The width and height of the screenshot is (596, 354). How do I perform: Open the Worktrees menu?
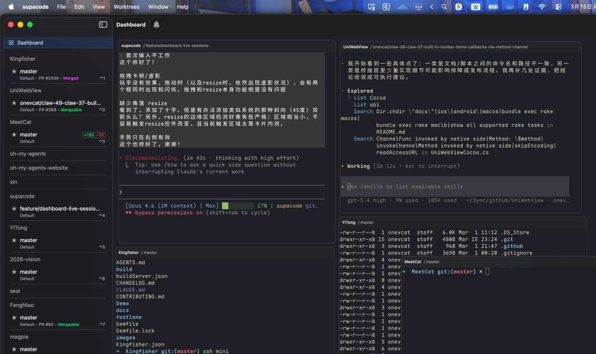(127, 6)
